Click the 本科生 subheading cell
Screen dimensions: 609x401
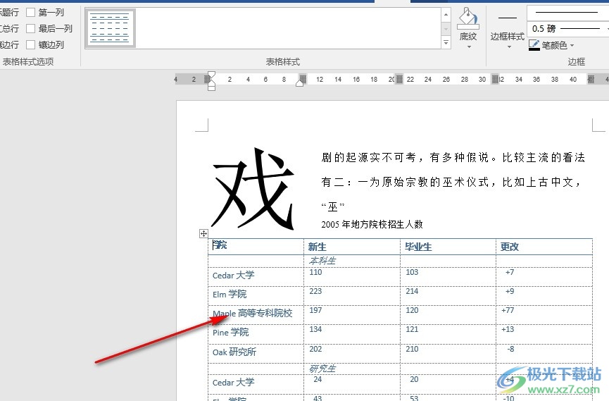pos(351,261)
